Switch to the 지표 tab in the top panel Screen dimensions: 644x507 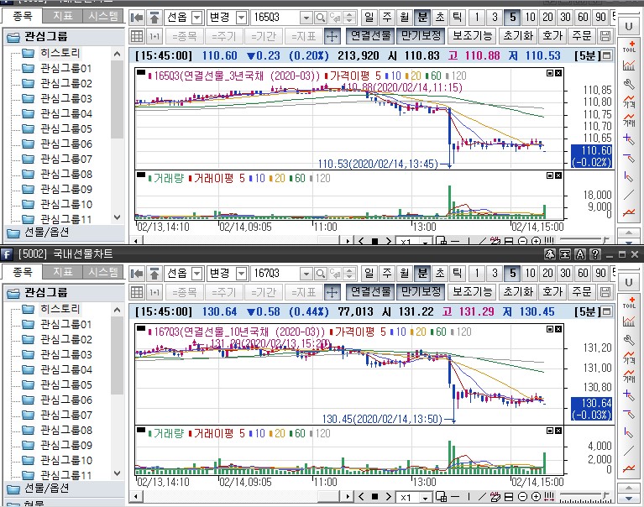(x=62, y=16)
